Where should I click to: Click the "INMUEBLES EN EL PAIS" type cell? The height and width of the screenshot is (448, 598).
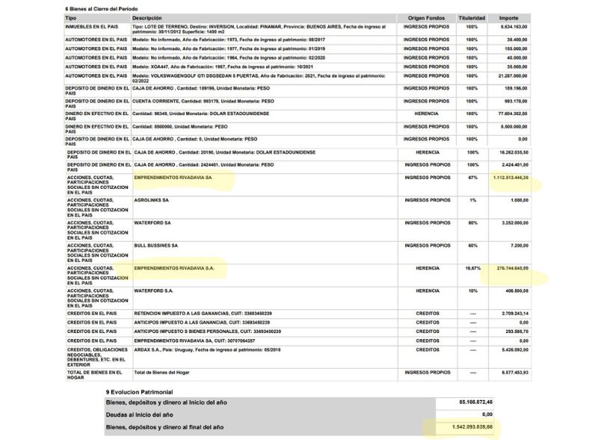[x=91, y=27]
